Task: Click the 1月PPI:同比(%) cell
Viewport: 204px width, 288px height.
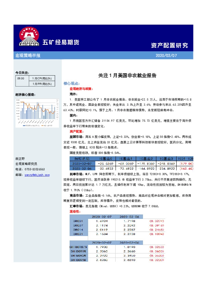Action: [x=42, y=84]
